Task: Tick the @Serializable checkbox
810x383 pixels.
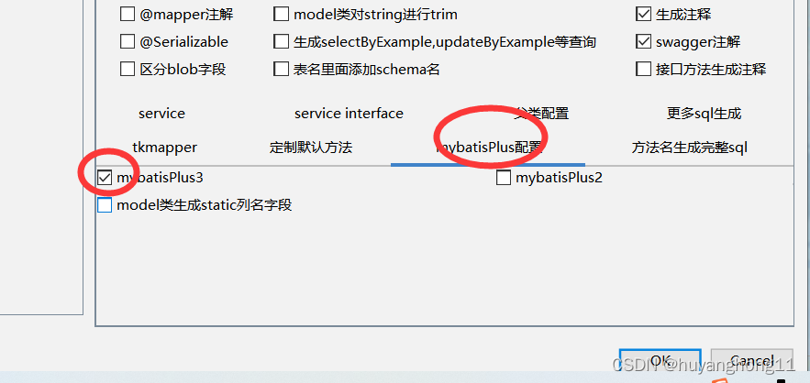Action: click(128, 42)
